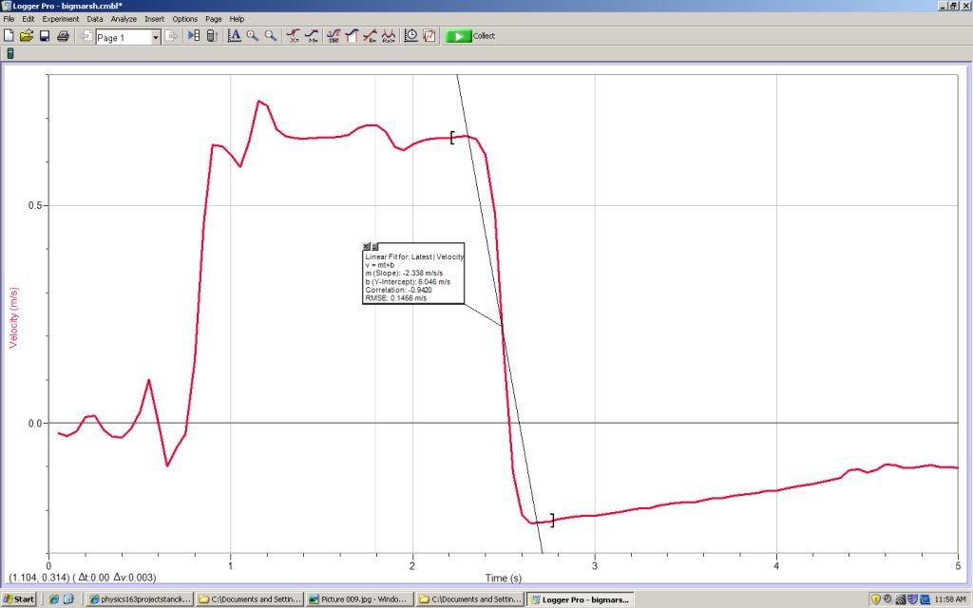
Task: Open the Experiment menu
Action: pyautogui.click(x=61, y=19)
